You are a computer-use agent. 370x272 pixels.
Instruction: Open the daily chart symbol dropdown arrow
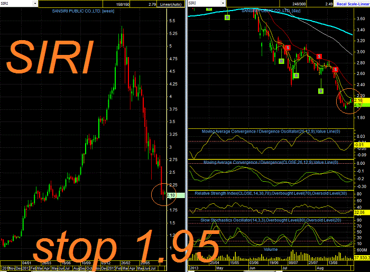223,3
